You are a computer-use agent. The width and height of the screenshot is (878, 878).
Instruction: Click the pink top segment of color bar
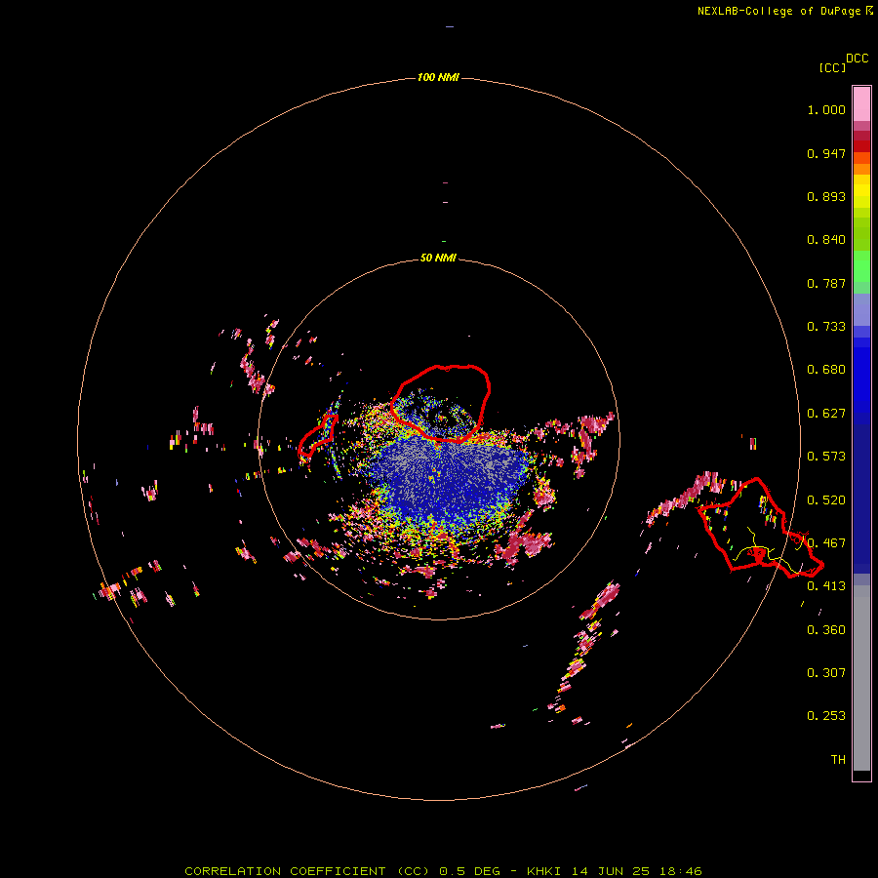tap(861, 104)
